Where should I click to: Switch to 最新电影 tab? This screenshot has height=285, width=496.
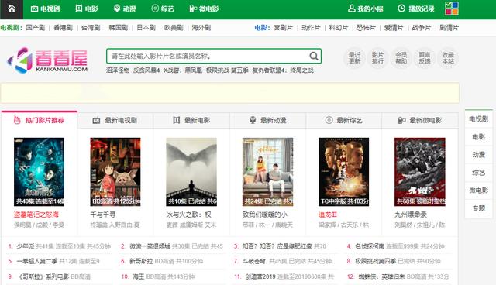click(191, 120)
